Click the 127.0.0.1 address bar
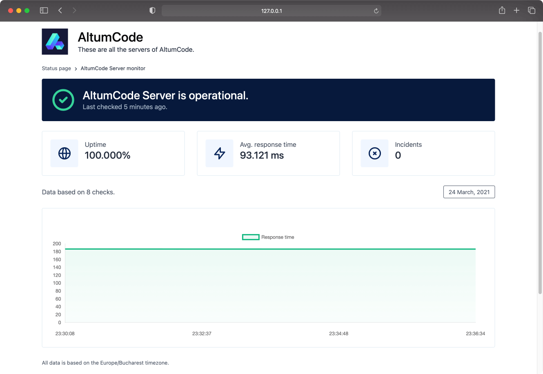Image resolution: width=543 pixels, height=374 pixels. (x=271, y=11)
